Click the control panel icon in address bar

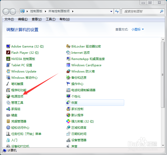[23, 11]
